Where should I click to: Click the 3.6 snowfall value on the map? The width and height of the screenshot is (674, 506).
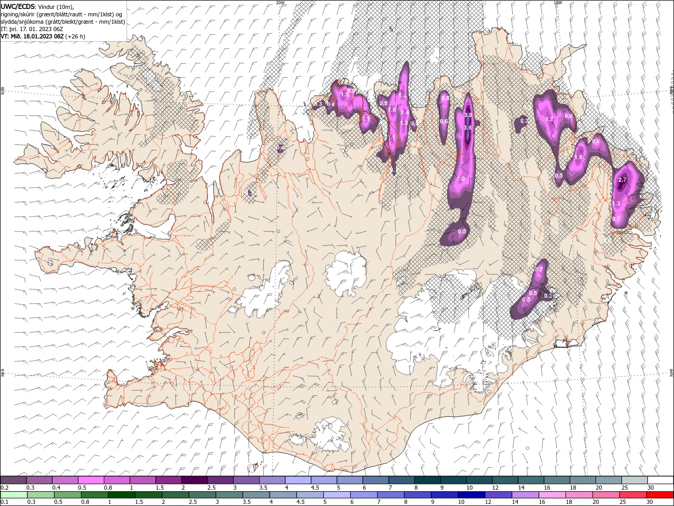[468, 128]
